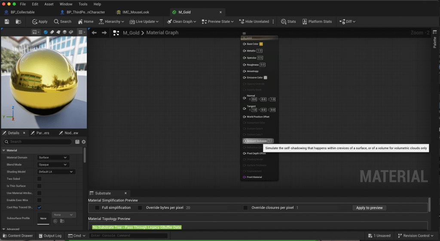Select the sphere preview shape icon
Screen dimensions: 440x241
point(46,32)
